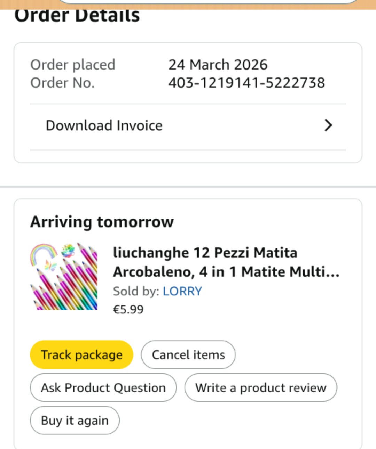
Task: Open the liuchanghe Matita Arcobaleno product title
Action: pyautogui.click(x=226, y=262)
